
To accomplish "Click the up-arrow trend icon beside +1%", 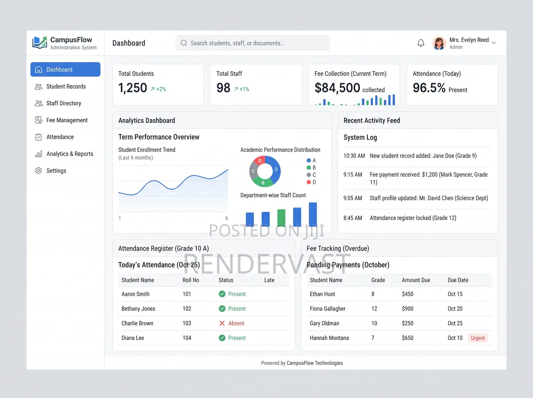I will [x=236, y=89].
